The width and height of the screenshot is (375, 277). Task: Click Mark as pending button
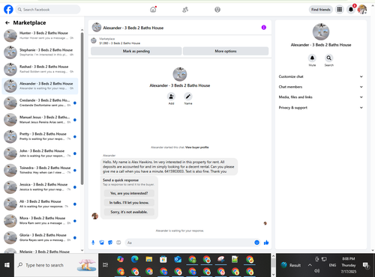[136, 51]
